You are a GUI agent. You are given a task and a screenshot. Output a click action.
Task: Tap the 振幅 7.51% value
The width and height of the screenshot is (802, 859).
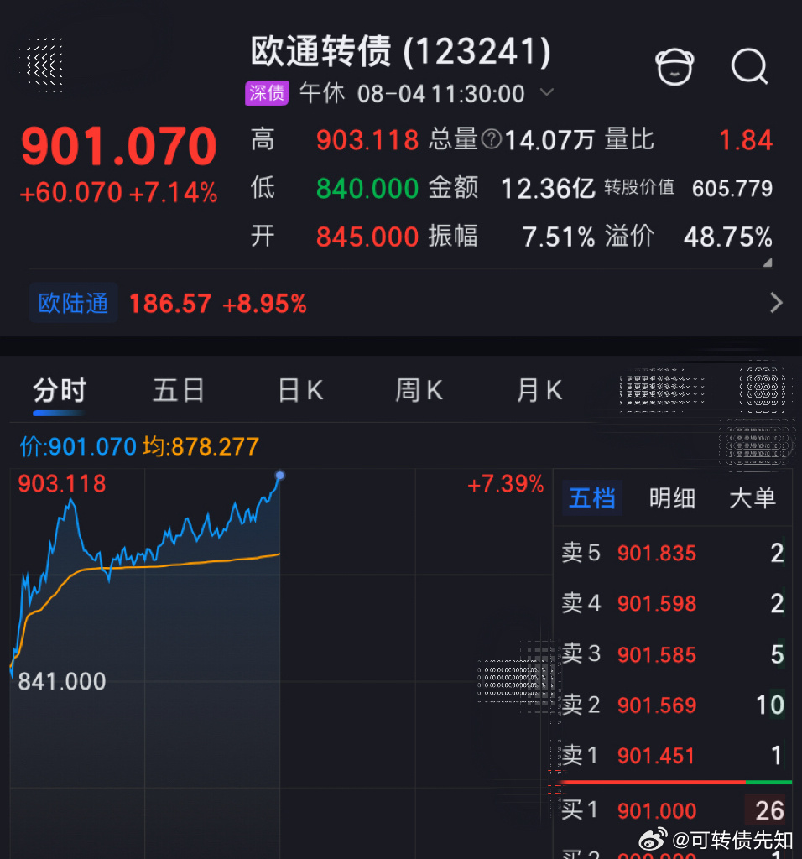click(x=558, y=237)
